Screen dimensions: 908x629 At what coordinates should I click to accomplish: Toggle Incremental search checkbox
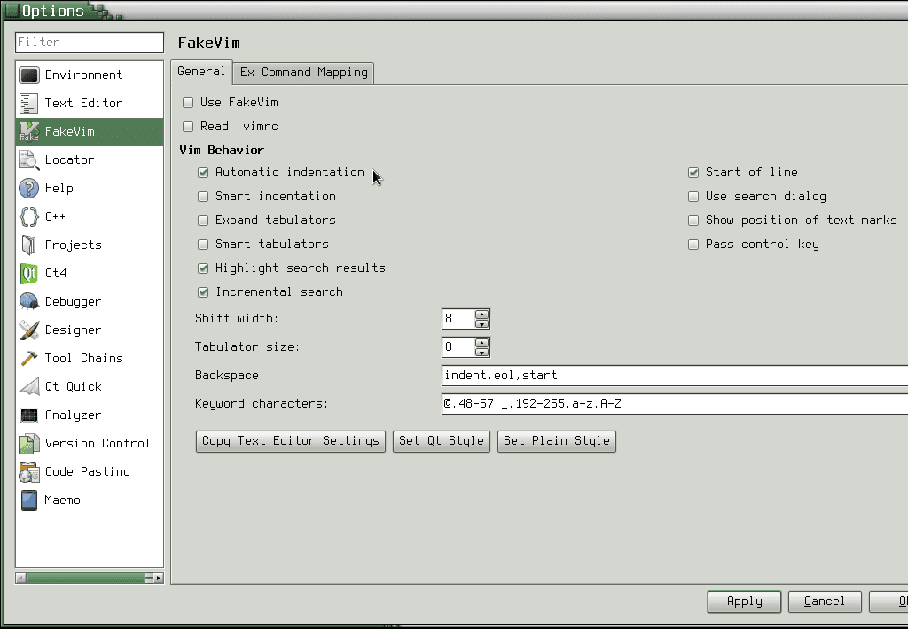[x=203, y=292]
